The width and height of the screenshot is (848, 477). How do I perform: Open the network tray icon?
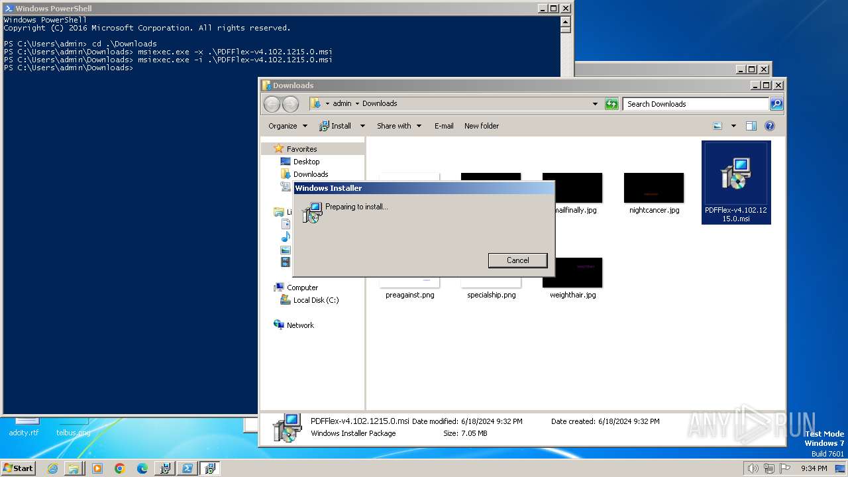pyautogui.click(x=769, y=468)
